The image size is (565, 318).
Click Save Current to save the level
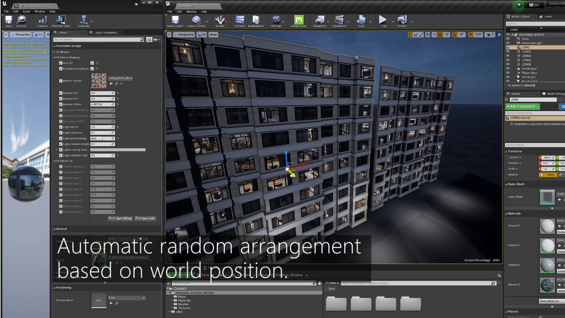[175, 21]
